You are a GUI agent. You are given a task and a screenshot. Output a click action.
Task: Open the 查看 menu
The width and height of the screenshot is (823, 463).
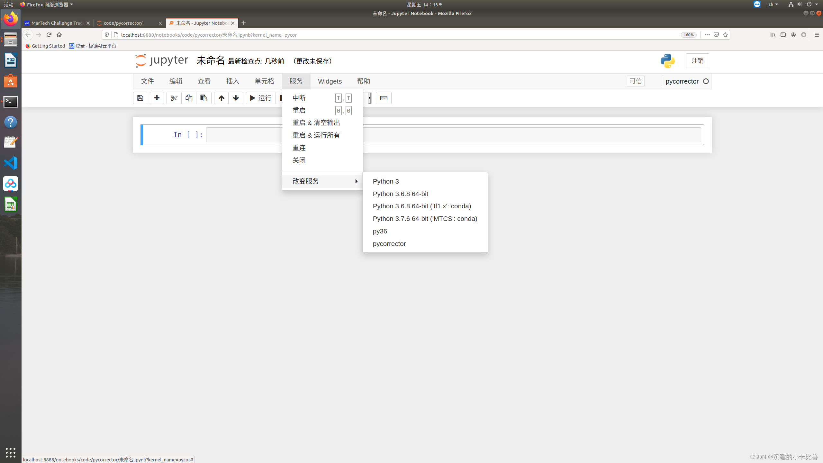(204, 81)
